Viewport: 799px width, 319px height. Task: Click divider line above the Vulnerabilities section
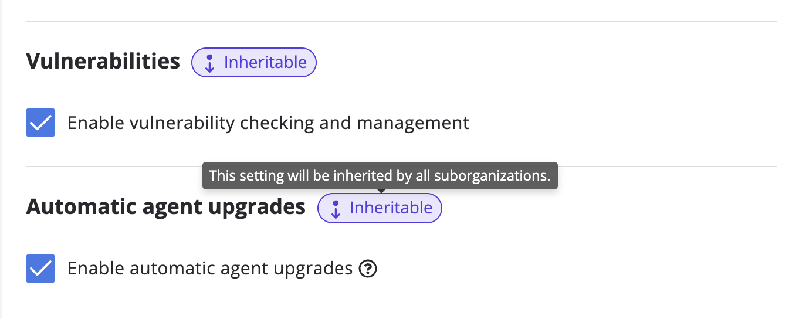coord(401,22)
